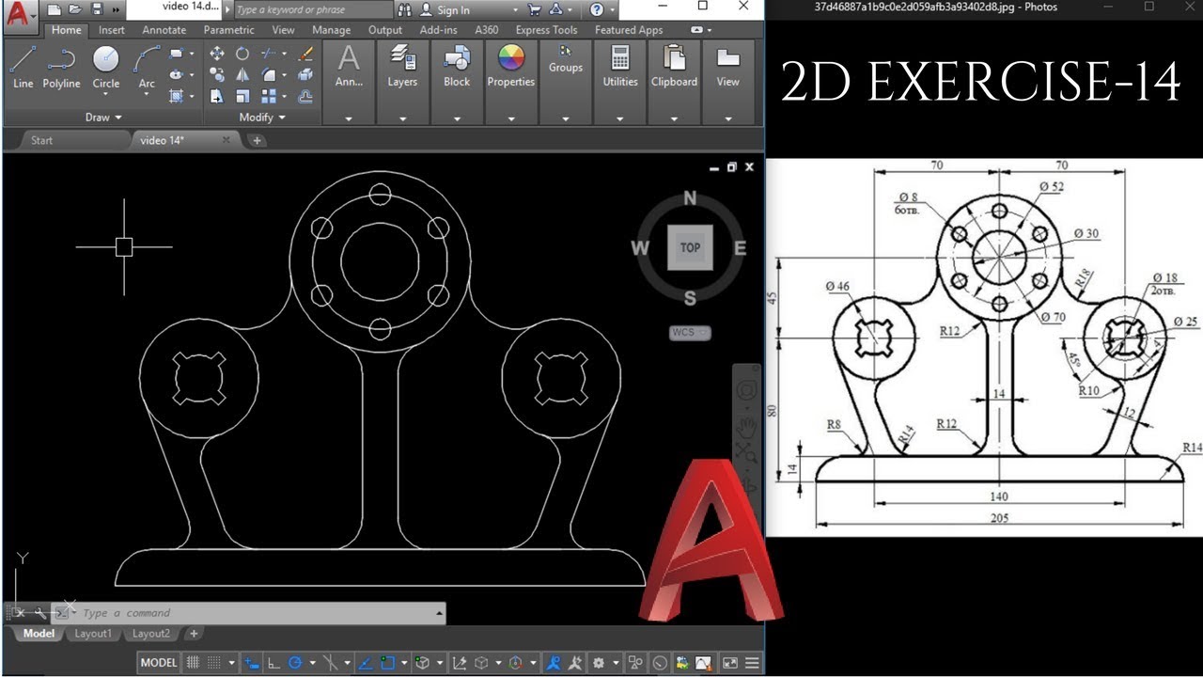Click the MODEL space button in status bar
The width and height of the screenshot is (1203, 677).
point(159,663)
